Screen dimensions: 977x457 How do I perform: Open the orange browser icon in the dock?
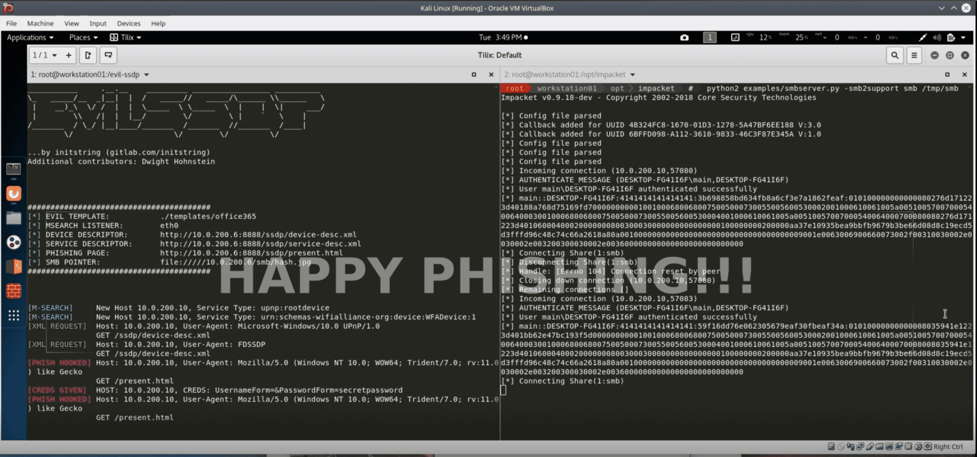tap(14, 194)
